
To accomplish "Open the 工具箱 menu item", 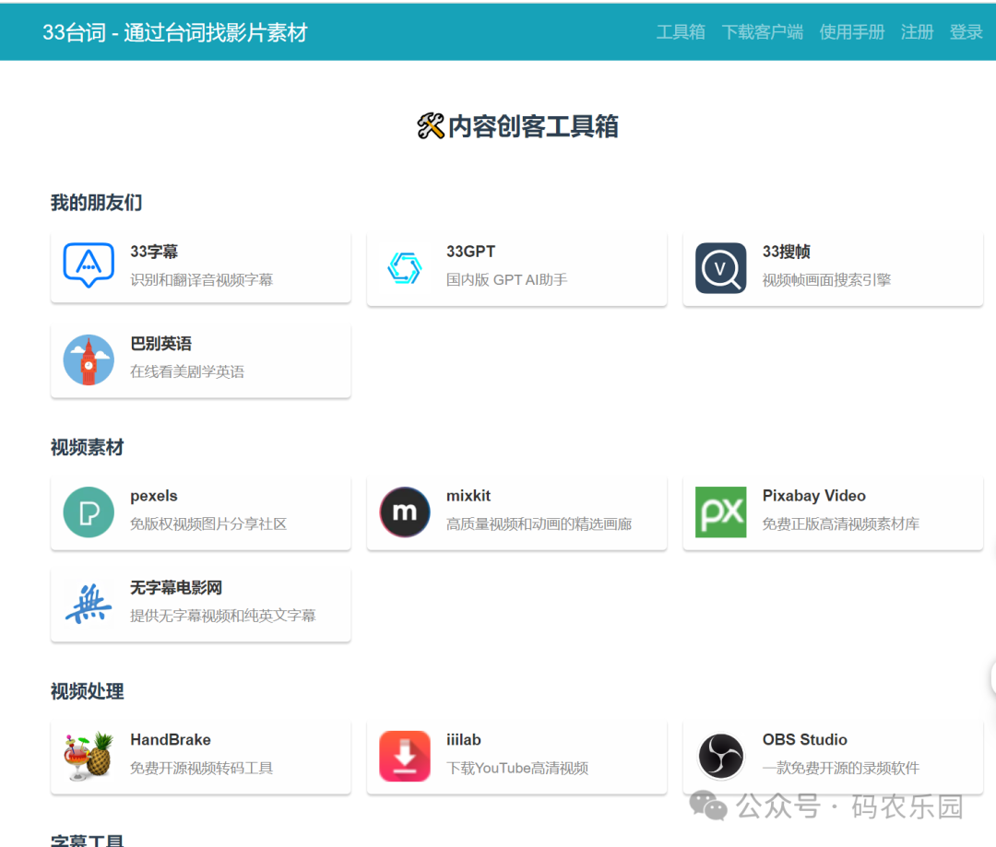I will point(680,31).
